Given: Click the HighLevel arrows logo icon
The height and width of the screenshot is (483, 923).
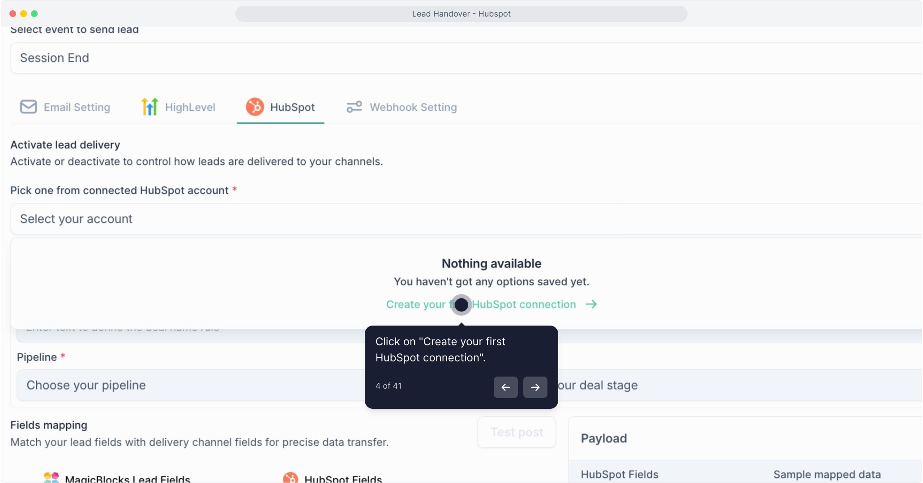Looking at the screenshot, I should click(150, 107).
